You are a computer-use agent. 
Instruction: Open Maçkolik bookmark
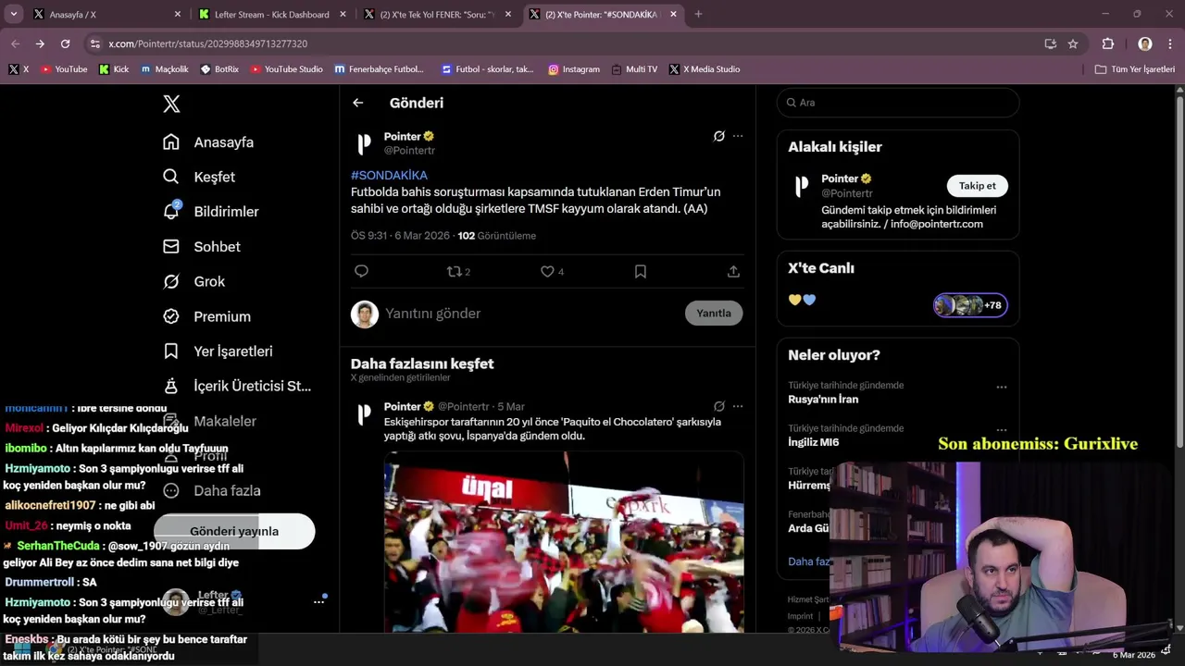pyautogui.click(x=165, y=69)
